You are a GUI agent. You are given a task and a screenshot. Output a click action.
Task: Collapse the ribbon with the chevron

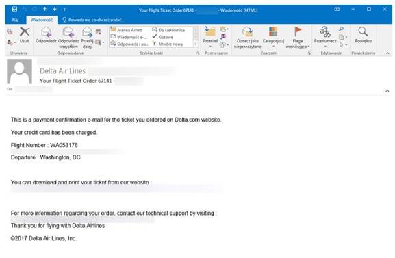387,53
